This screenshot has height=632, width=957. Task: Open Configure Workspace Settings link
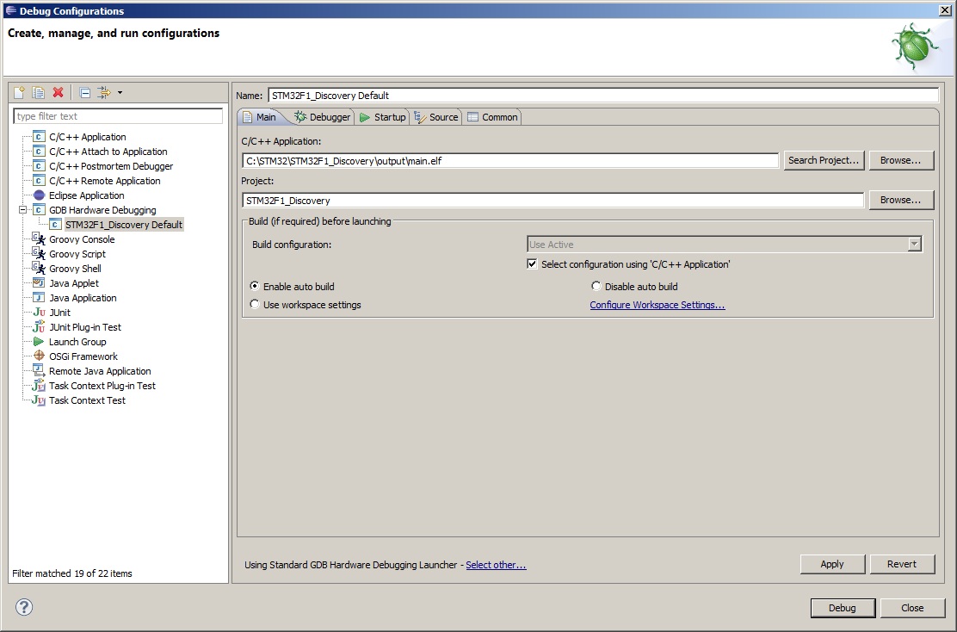tap(658, 305)
